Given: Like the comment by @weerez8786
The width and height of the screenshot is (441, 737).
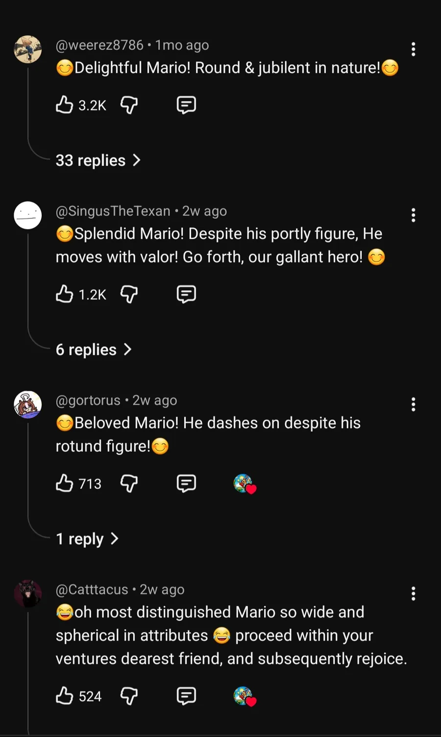Looking at the screenshot, I should point(64,105).
